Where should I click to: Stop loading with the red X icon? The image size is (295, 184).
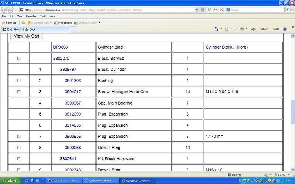point(222,10)
